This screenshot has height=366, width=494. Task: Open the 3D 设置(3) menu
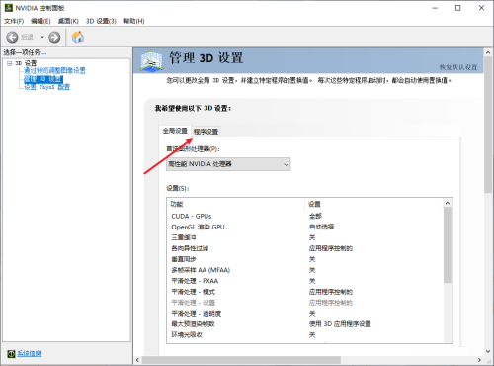[101, 21]
